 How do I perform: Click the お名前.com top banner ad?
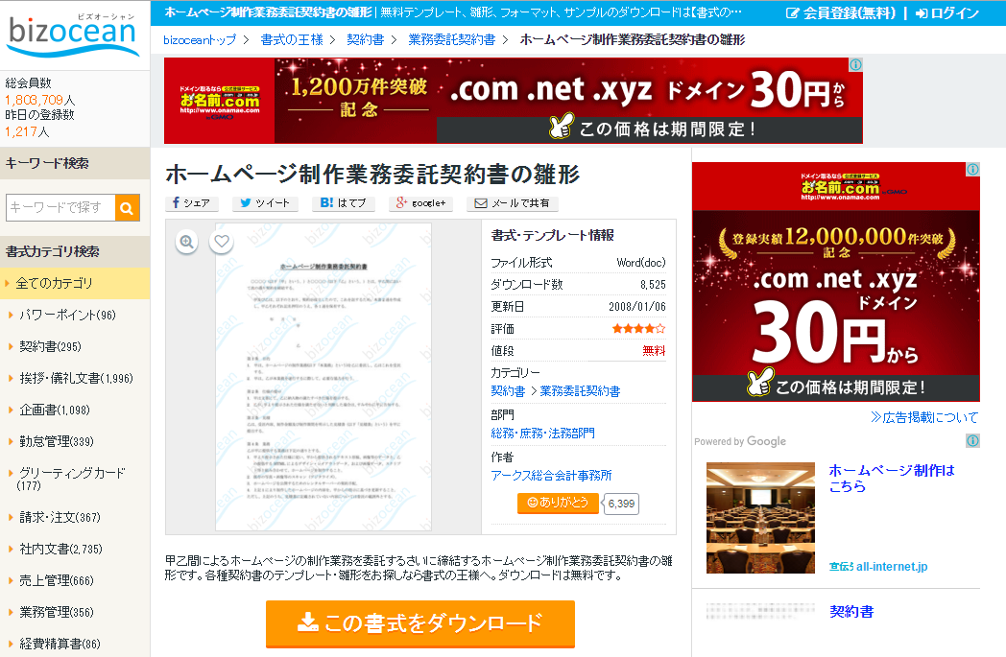coord(514,101)
